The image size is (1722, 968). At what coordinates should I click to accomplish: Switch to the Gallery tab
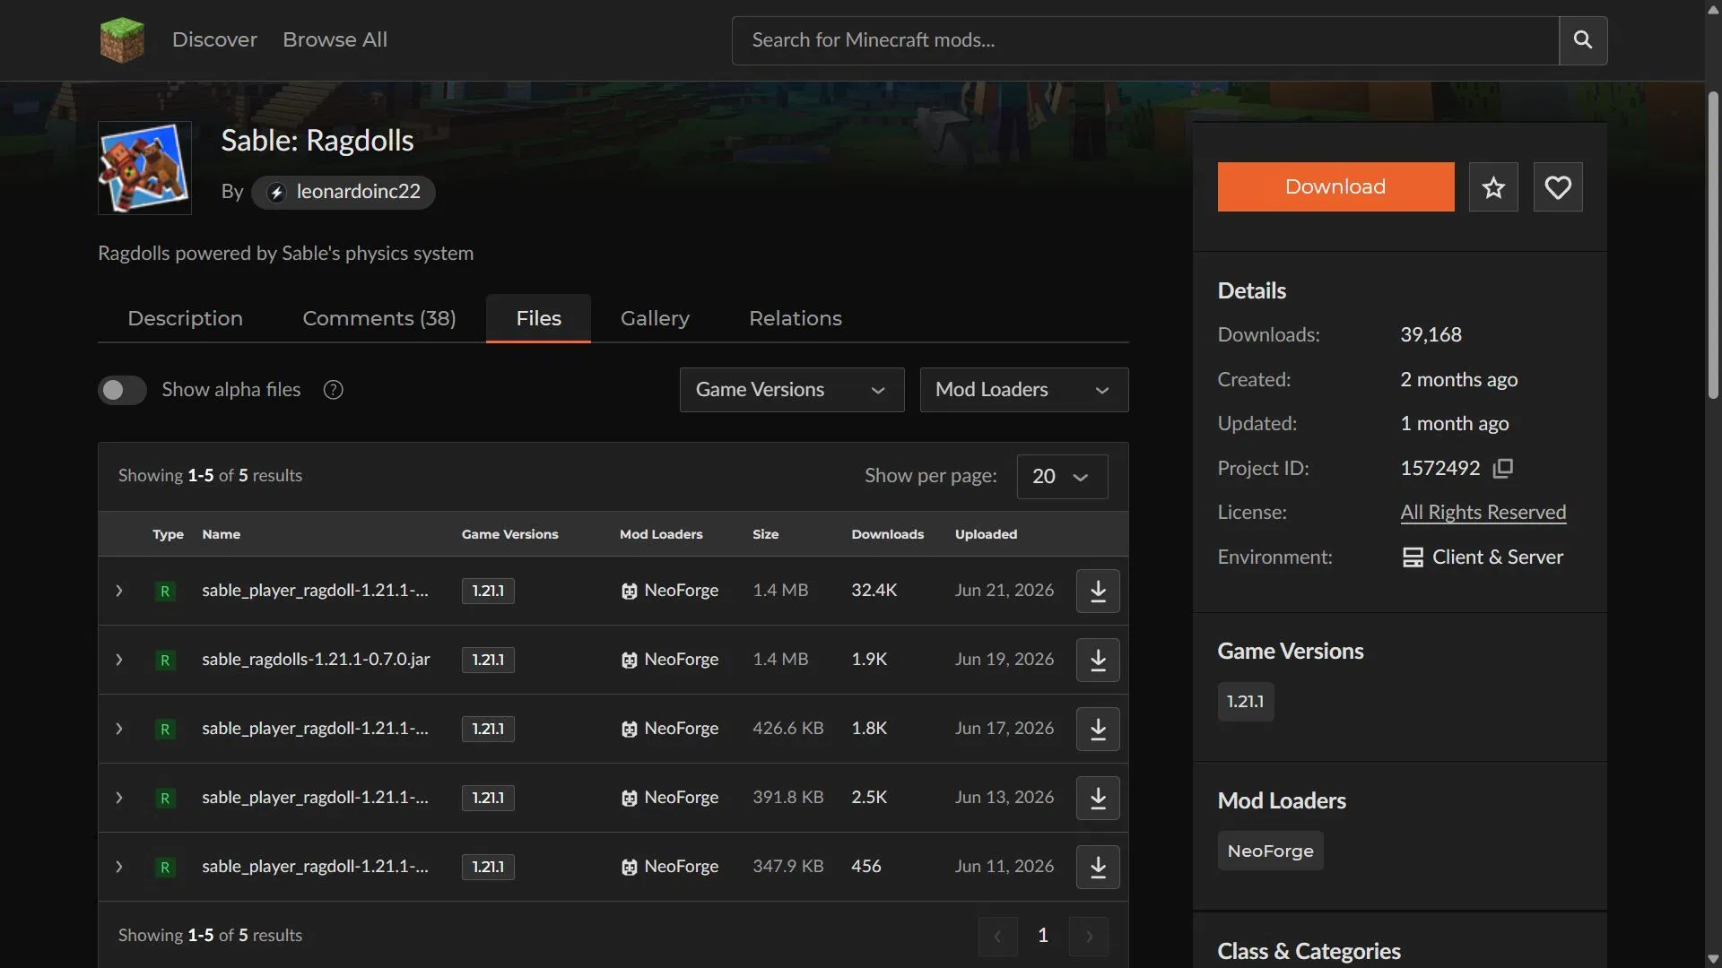pyautogui.click(x=655, y=318)
